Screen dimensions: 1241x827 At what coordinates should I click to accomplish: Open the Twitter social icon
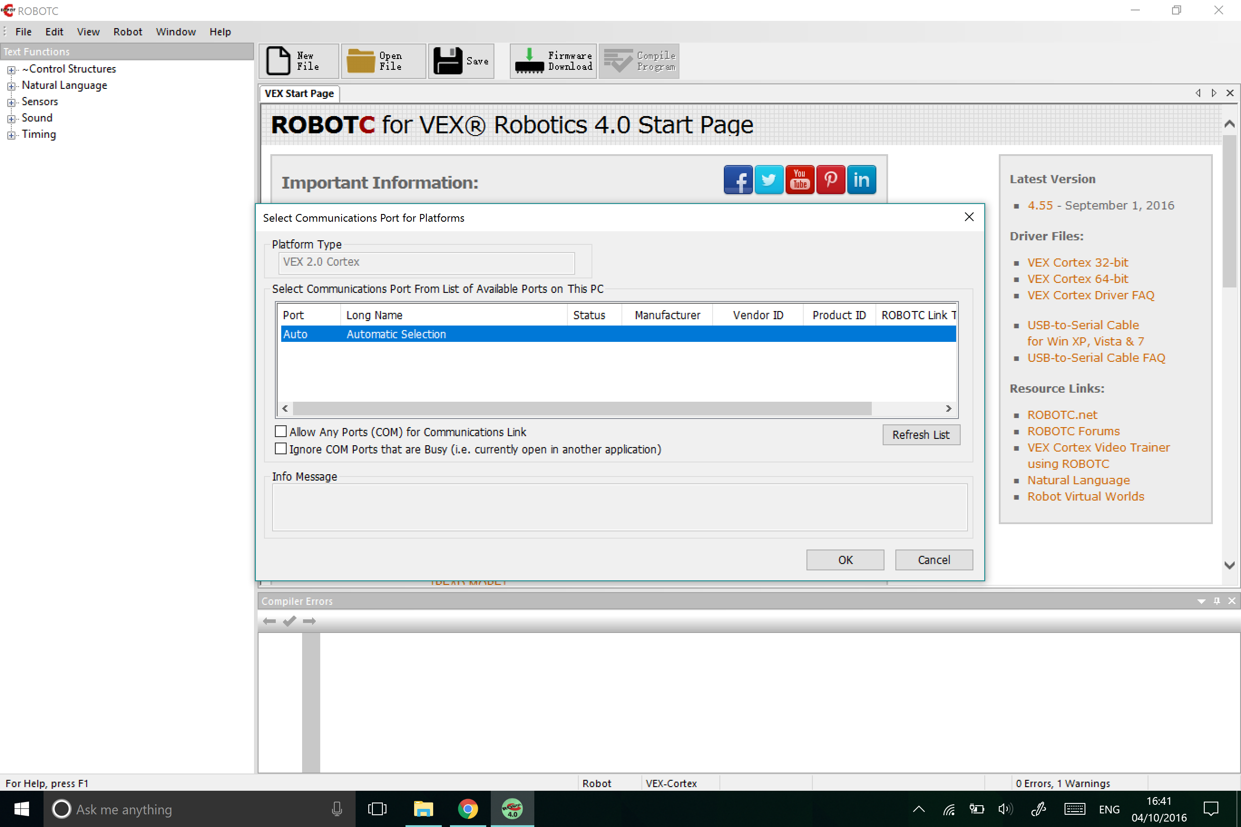[769, 180]
